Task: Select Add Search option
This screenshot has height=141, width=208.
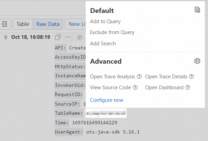Action: pos(103,43)
